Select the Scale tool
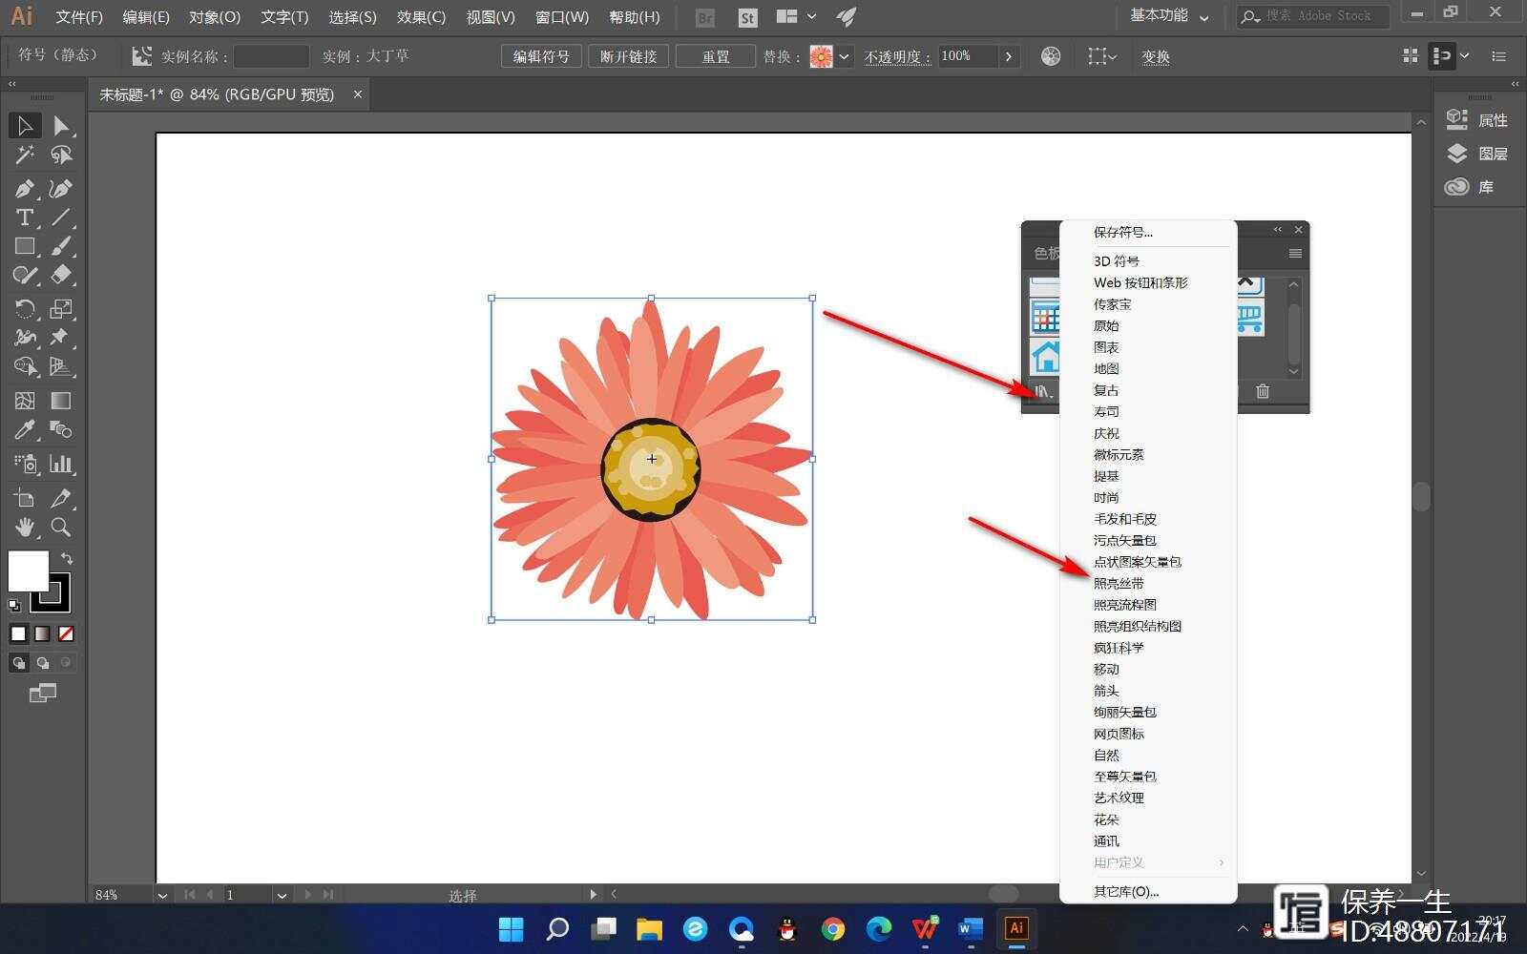 [x=61, y=308]
